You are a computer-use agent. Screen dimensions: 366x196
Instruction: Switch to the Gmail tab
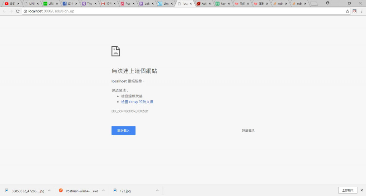[x=108, y=4]
